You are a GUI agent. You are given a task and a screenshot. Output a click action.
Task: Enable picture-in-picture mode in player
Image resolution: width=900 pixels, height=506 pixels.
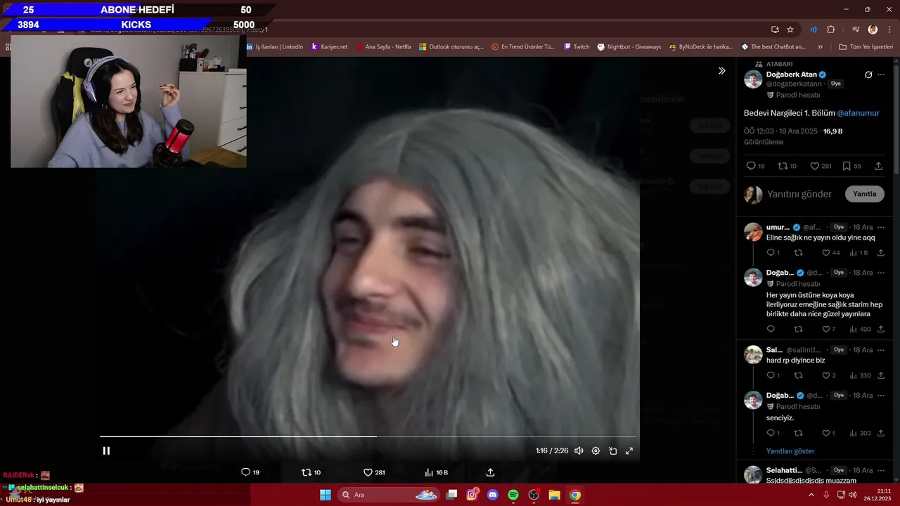point(612,450)
